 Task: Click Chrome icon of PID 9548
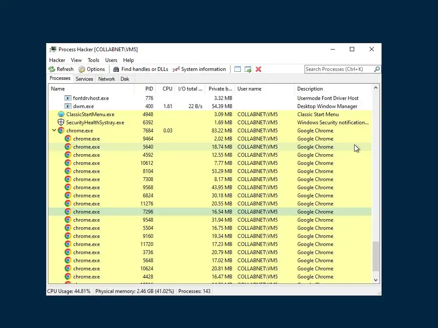(x=68, y=220)
